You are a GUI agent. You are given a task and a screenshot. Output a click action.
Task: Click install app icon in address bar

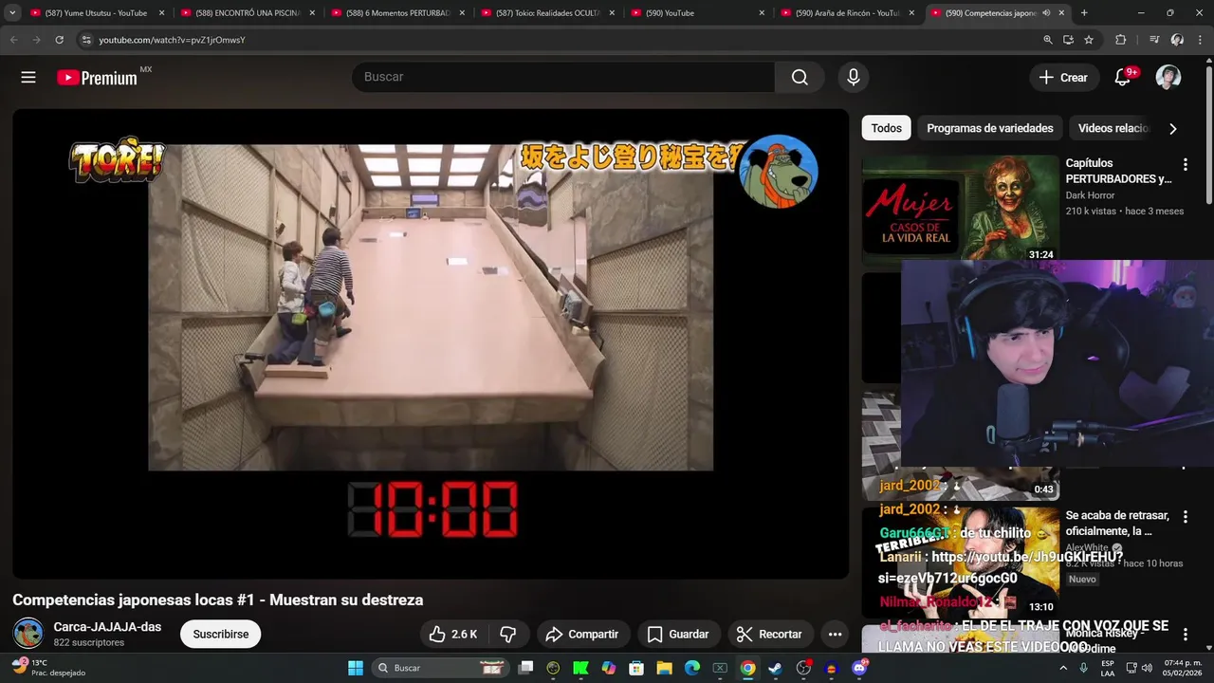point(1068,40)
